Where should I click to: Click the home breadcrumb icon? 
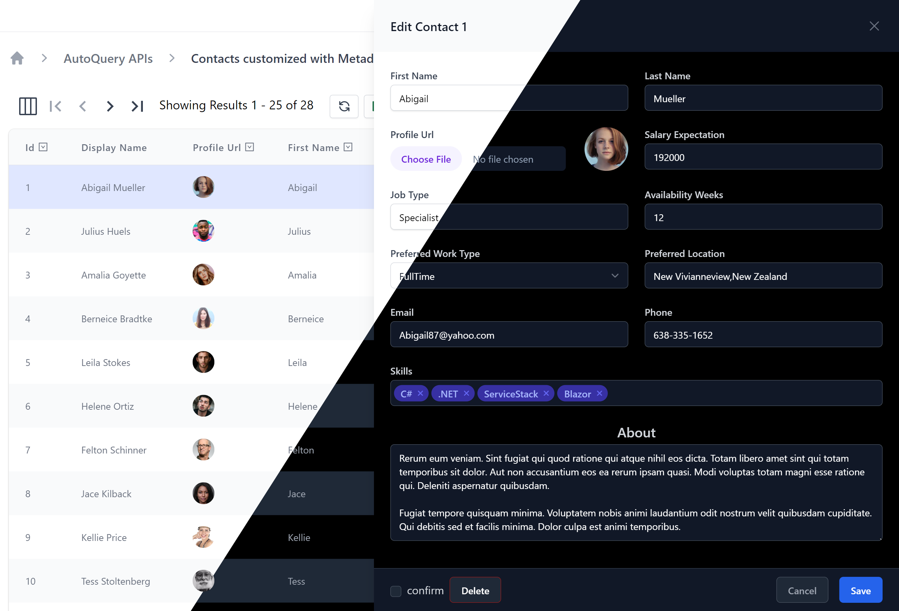(18, 58)
